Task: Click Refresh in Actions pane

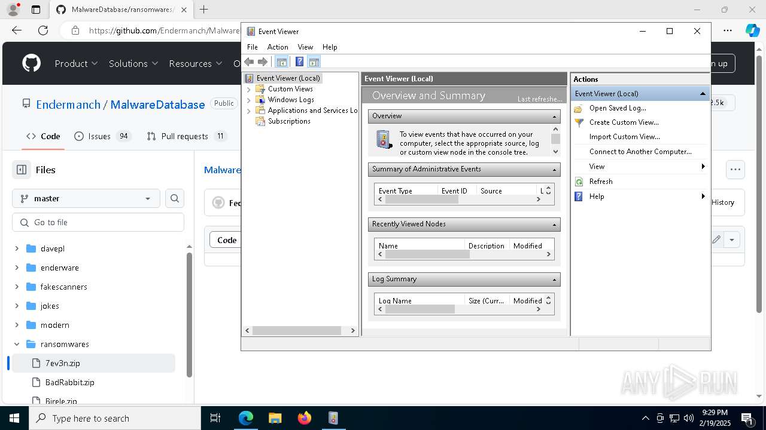Action: (601, 182)
